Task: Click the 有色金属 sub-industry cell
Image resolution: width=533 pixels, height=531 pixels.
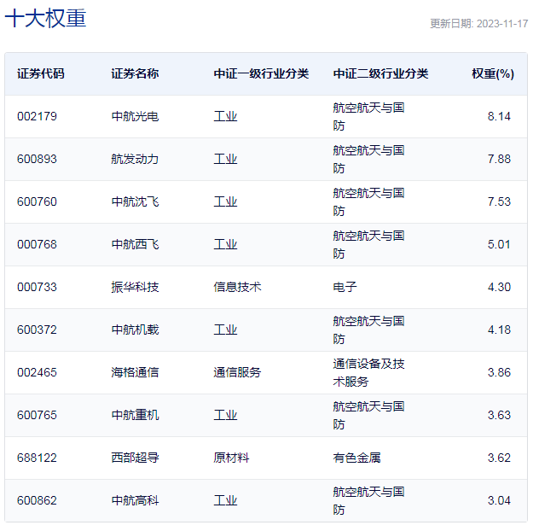Action: point(356,458)
